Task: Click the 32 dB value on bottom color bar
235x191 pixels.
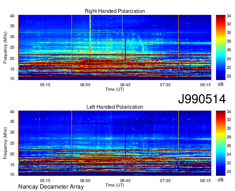Action: [229, 120]
